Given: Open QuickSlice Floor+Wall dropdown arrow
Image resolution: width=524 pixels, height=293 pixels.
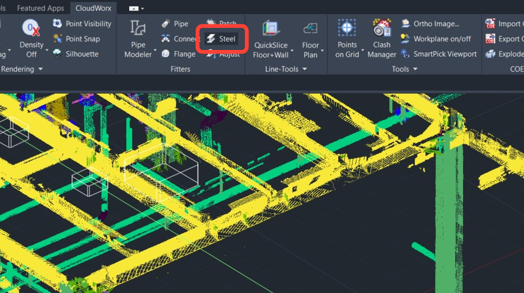Looking at the screenshot, I should 292,51.
